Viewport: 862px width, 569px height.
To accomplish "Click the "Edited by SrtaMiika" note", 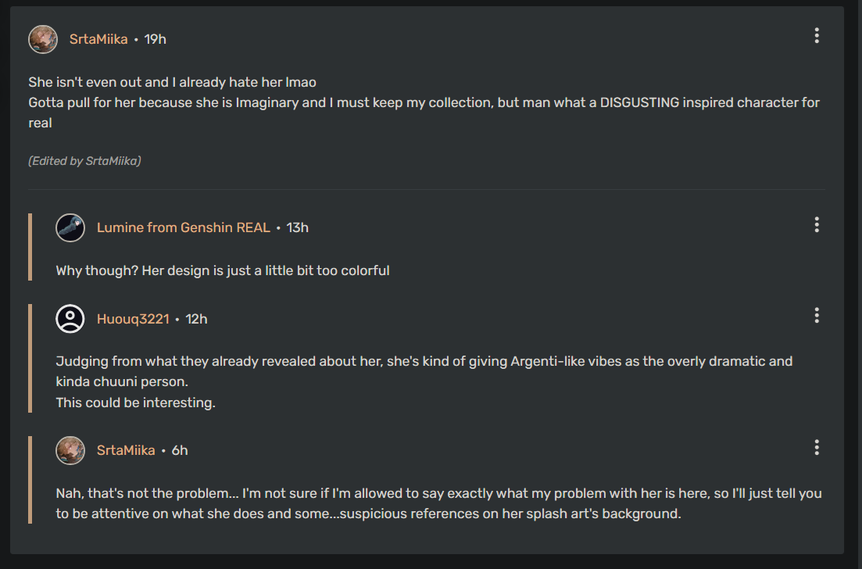I will tap(84, 161).
